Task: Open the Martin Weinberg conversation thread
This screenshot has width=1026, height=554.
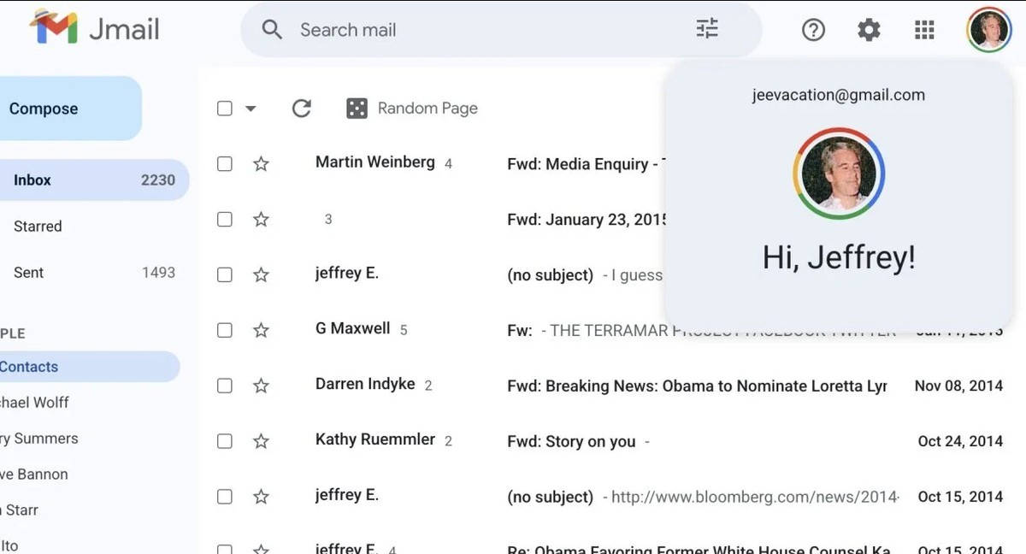Action: [374, 162]
